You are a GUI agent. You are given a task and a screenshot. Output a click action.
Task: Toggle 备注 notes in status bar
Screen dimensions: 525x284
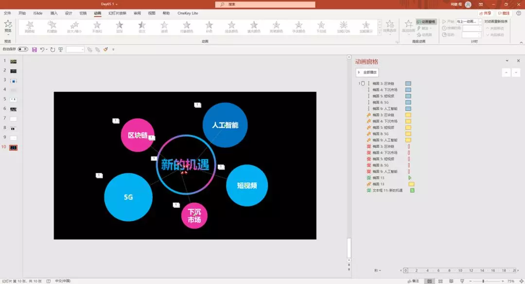pos(413,281)
